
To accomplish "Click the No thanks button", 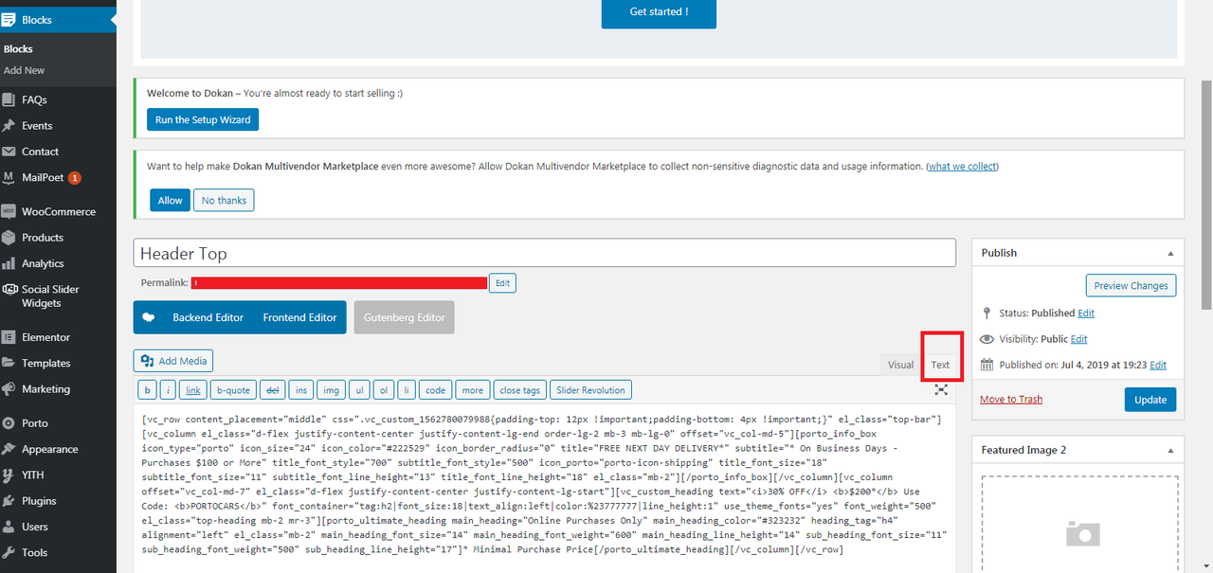I will tap(224, 200).
